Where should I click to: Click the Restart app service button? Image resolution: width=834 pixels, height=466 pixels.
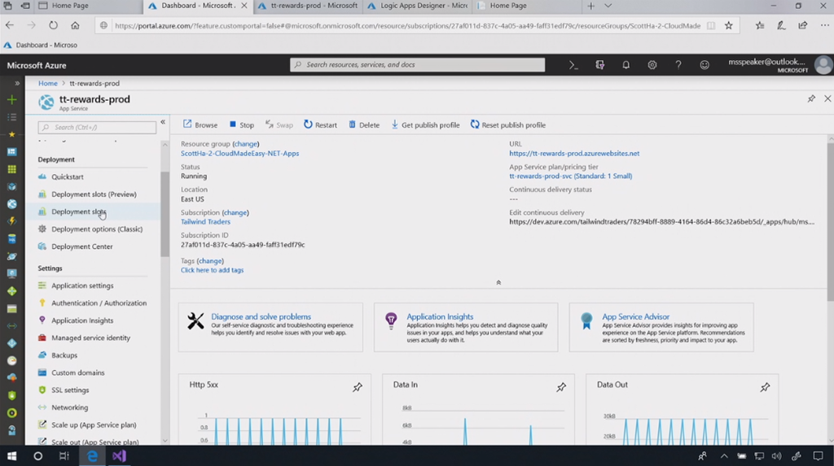320,125
